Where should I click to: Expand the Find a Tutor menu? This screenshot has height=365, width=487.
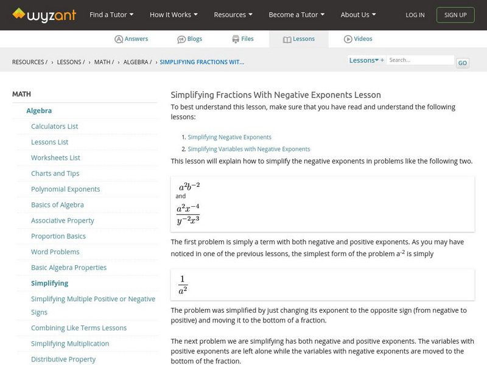[x=111, y=15]
